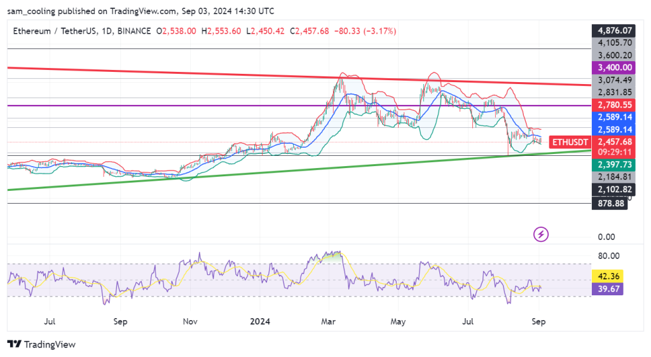Click the 0.00 scale label
651x357 pixels.
click(606, 237)
